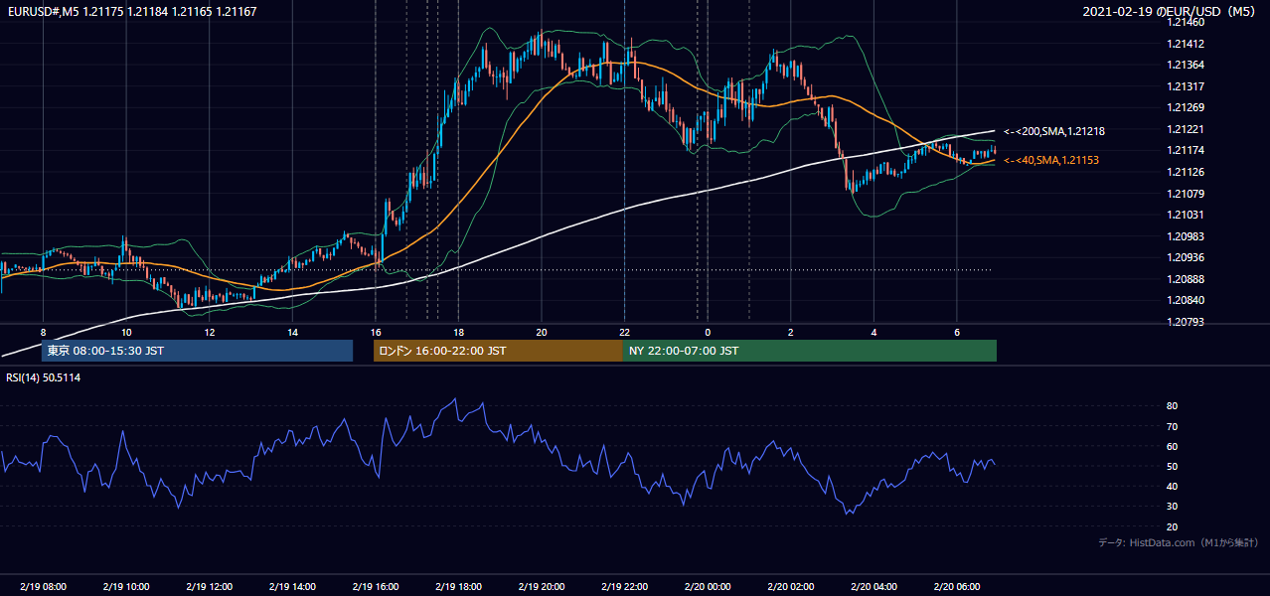Click the 1.20936 price axis label
The width and height of the screenshot is (1270, 596).
[1187, 257]
